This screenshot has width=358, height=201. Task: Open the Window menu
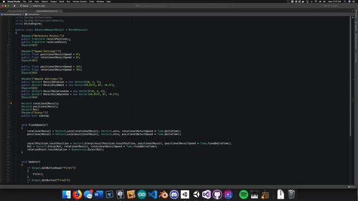[x=100, y=1]
